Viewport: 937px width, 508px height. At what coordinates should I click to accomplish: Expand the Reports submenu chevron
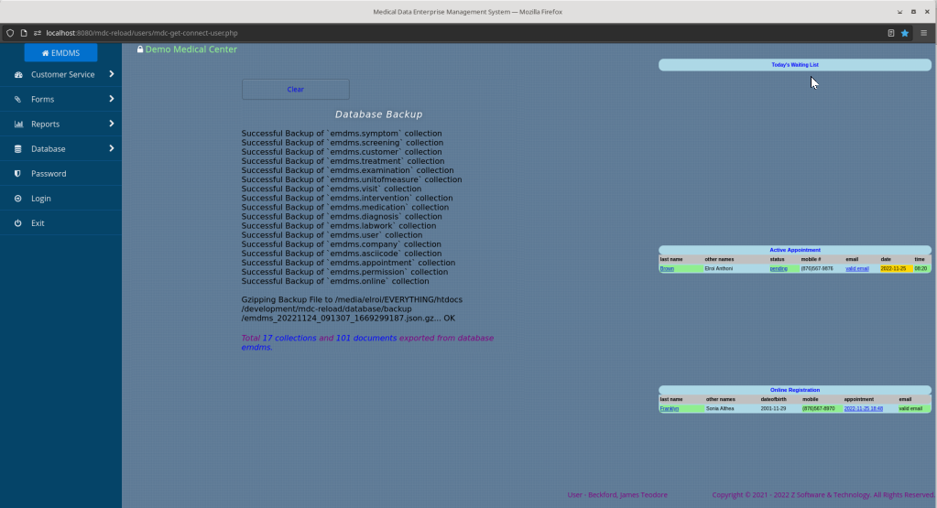[x=111, y=124]
